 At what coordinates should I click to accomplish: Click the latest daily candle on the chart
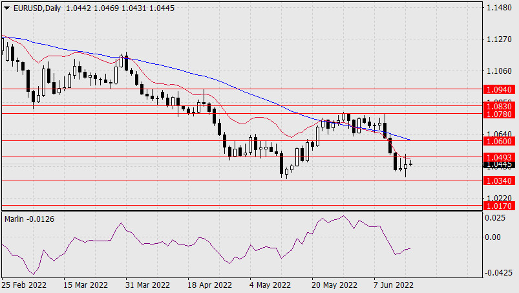[411, 163]
